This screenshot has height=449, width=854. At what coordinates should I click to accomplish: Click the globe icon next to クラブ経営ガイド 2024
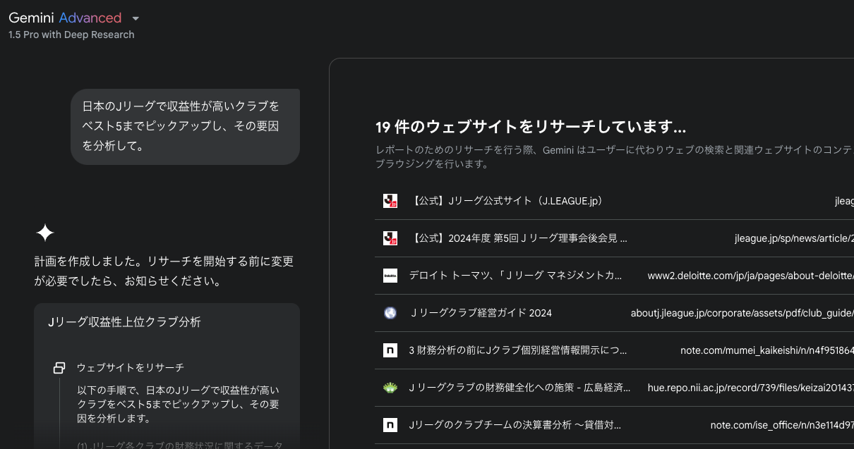(390, 312)
